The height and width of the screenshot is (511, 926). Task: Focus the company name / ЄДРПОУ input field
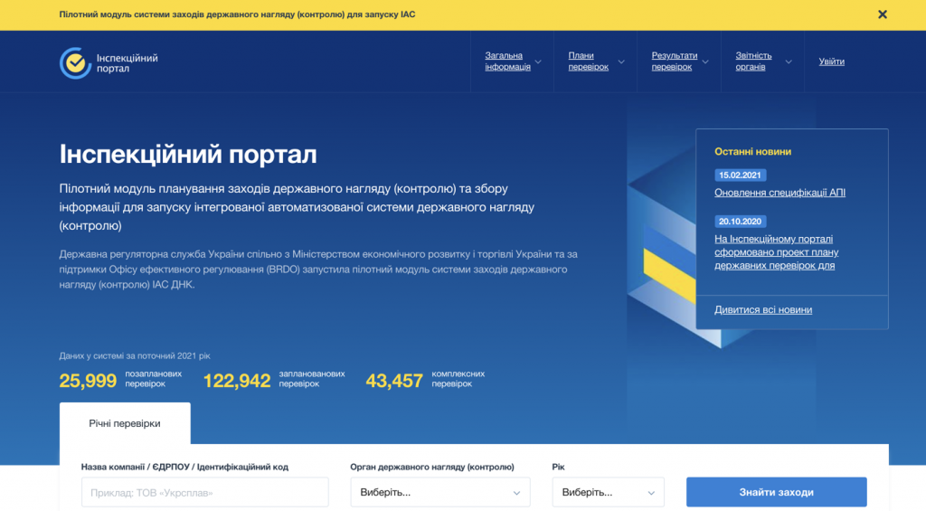point(205,492)
